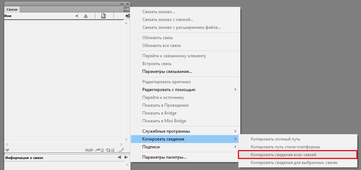Click the Информация о связи heading

click(24, 158)
